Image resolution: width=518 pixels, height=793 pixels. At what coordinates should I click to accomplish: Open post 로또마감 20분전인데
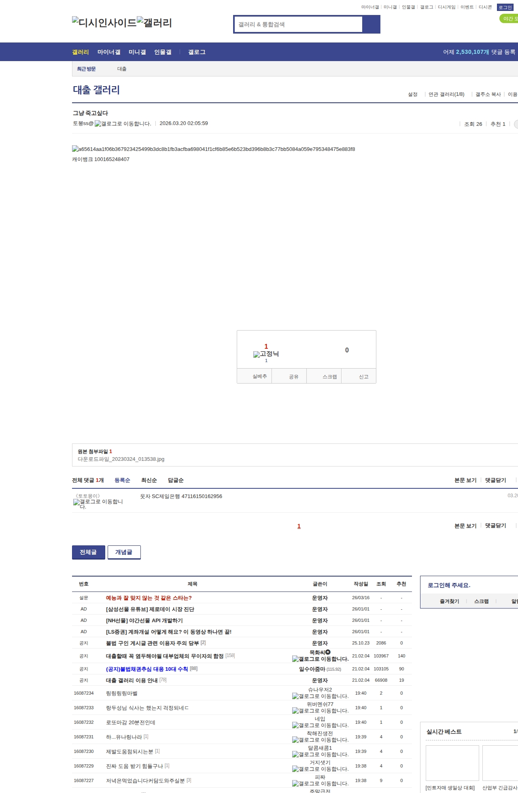click(x=131, y=723)
